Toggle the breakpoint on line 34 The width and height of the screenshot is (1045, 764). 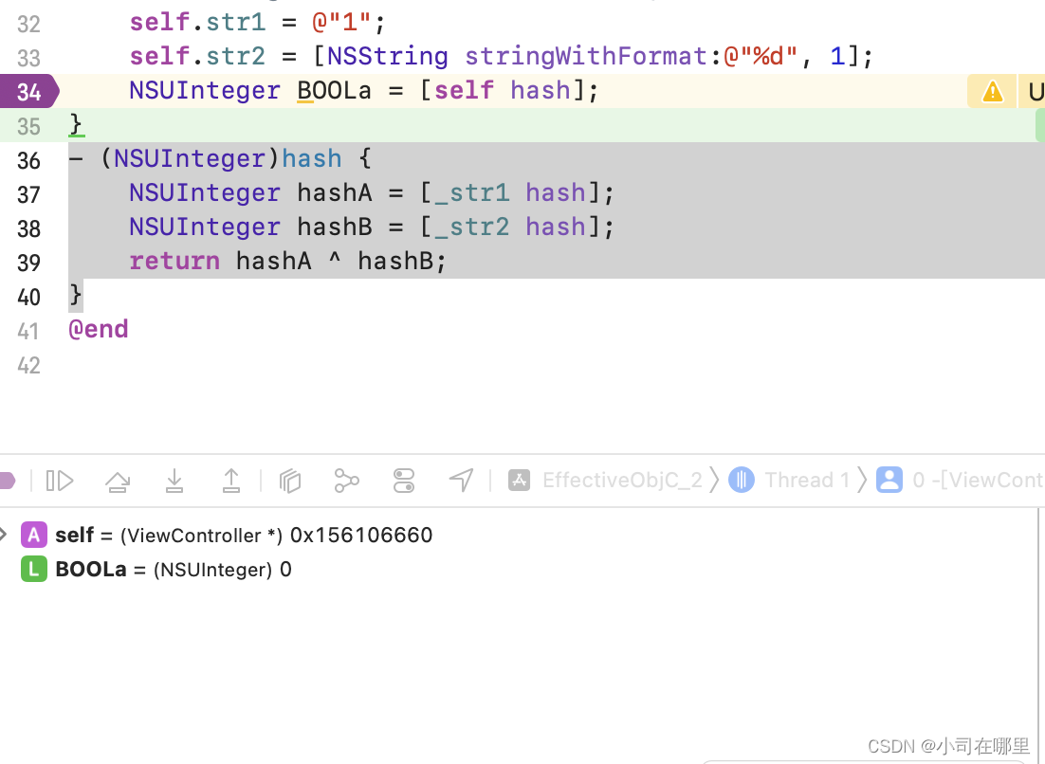(29, 92)
